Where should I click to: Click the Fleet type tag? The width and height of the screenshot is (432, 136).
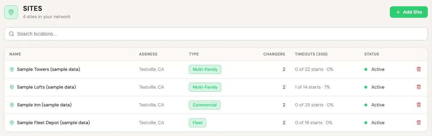click(x=198, y=123)
